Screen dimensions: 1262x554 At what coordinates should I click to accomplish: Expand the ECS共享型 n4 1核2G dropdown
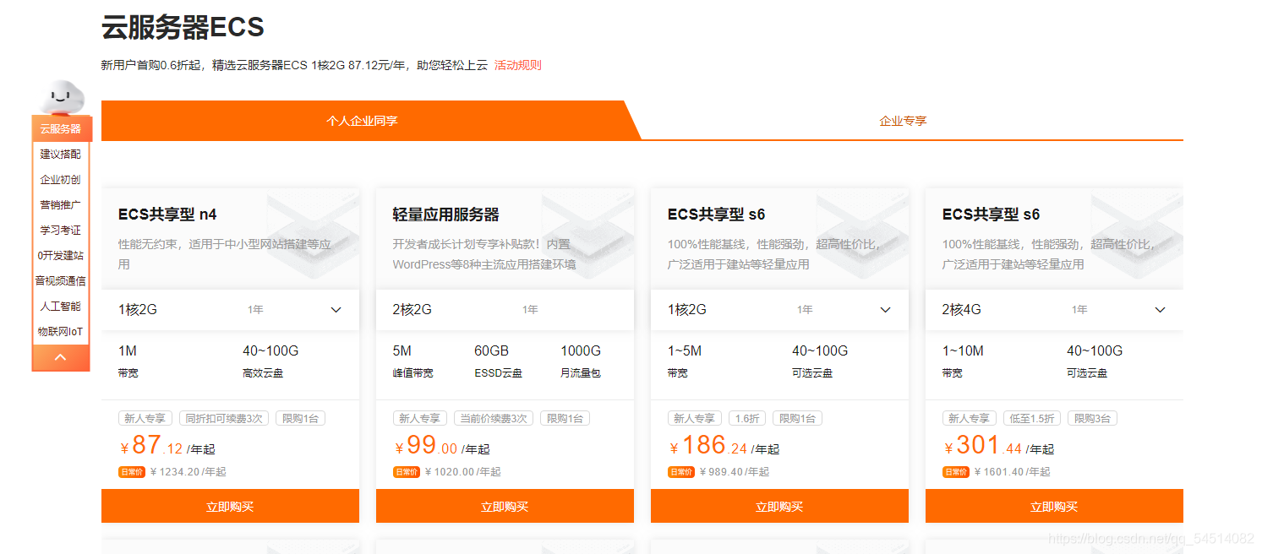(x=230, y=310)
